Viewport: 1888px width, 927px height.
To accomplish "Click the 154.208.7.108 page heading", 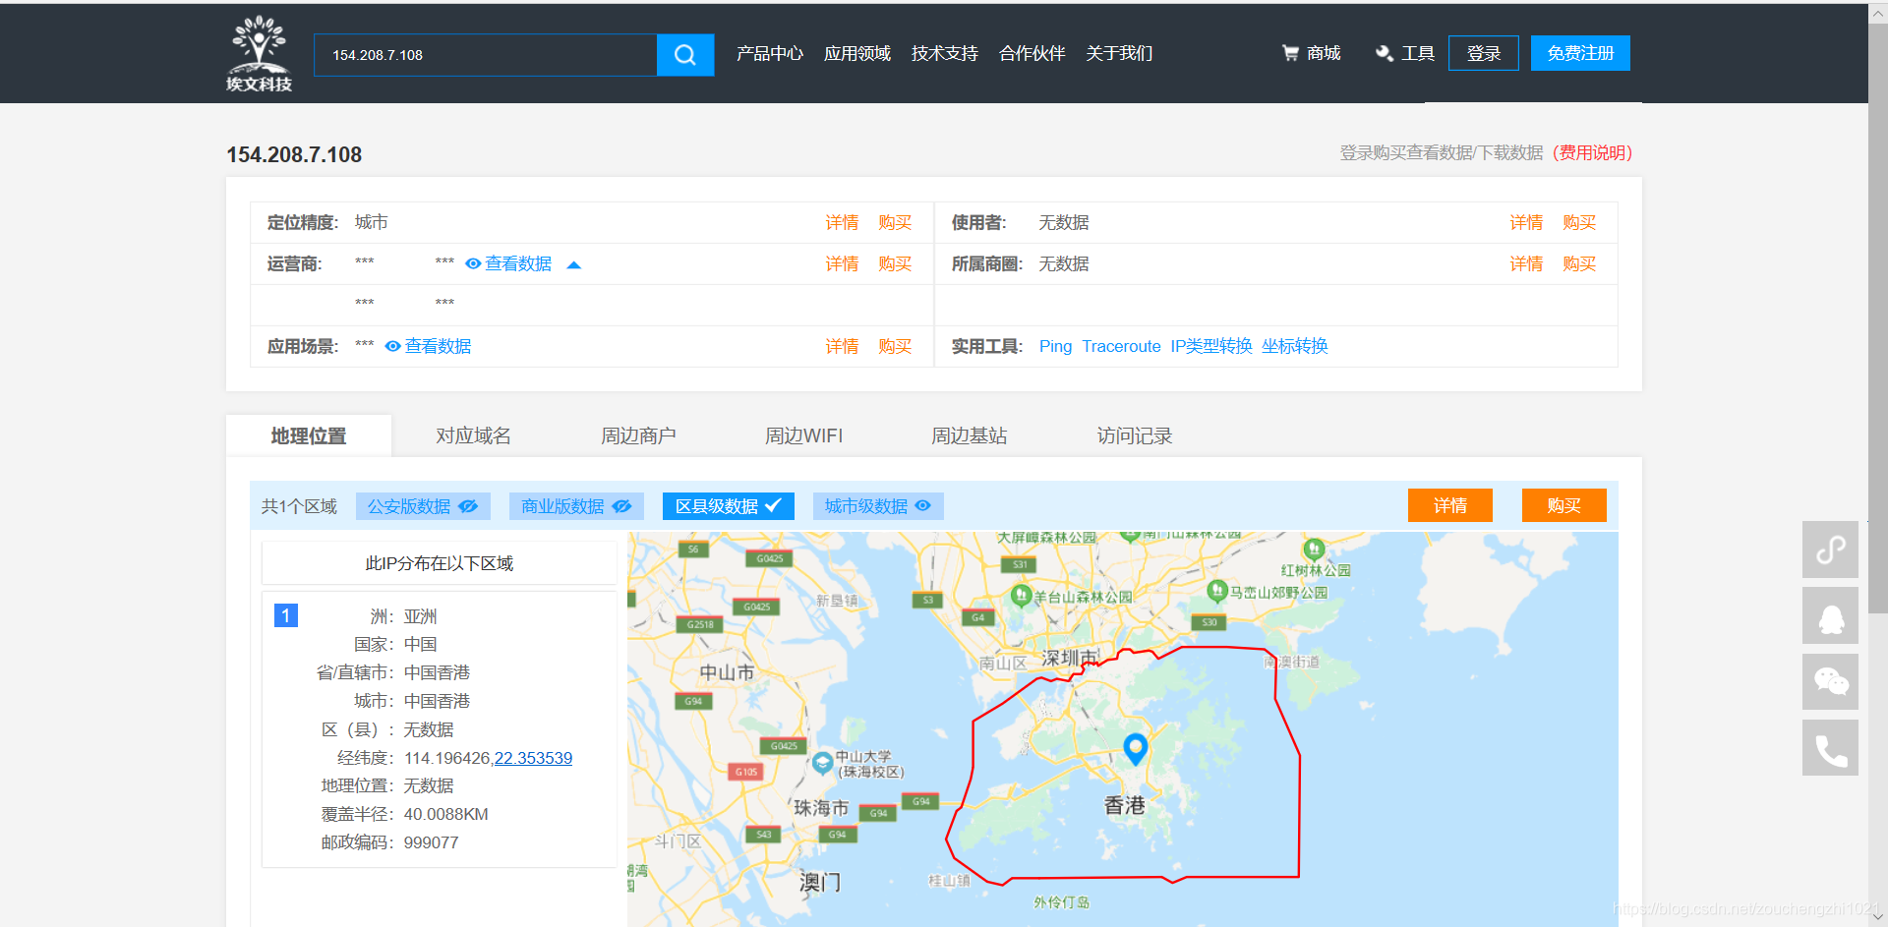I will (294, 154).
